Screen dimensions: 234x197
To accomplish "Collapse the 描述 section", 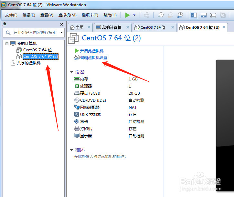I will click(x=72, y=150).
